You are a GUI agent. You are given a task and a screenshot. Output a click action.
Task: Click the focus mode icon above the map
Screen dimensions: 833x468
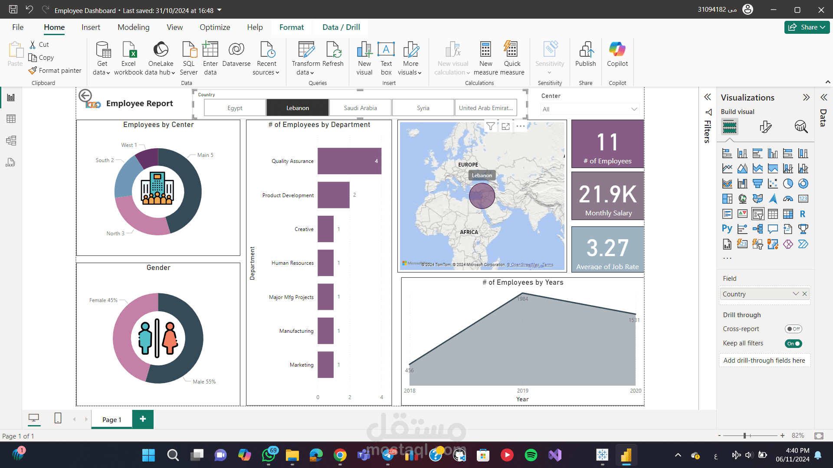(505, 127)
